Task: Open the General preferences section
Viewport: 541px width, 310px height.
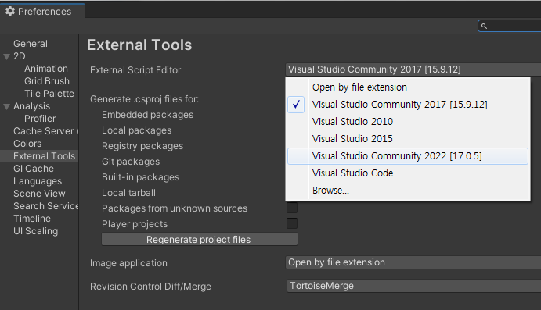Action: (x=31, y=44)
